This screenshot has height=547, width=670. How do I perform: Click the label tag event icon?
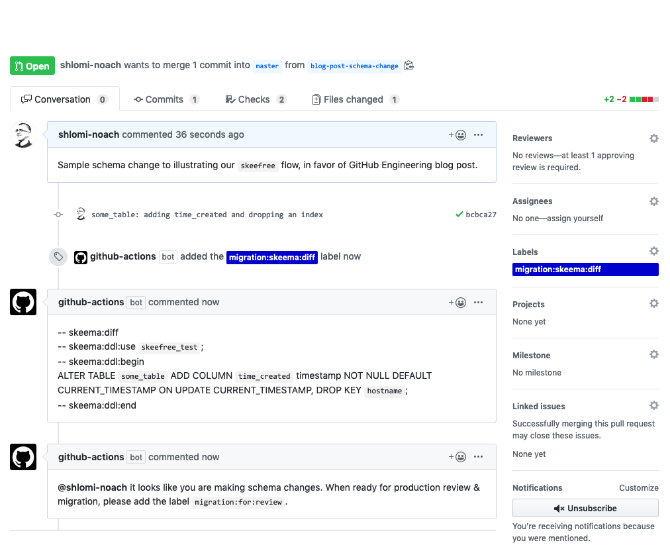tap(58, 257)
